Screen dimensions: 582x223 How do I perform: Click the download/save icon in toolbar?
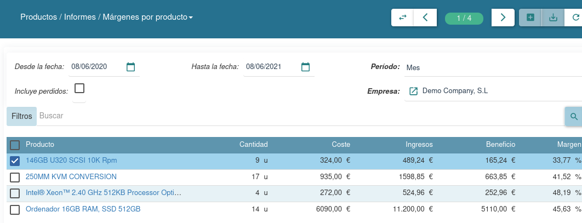pos(553,18)
